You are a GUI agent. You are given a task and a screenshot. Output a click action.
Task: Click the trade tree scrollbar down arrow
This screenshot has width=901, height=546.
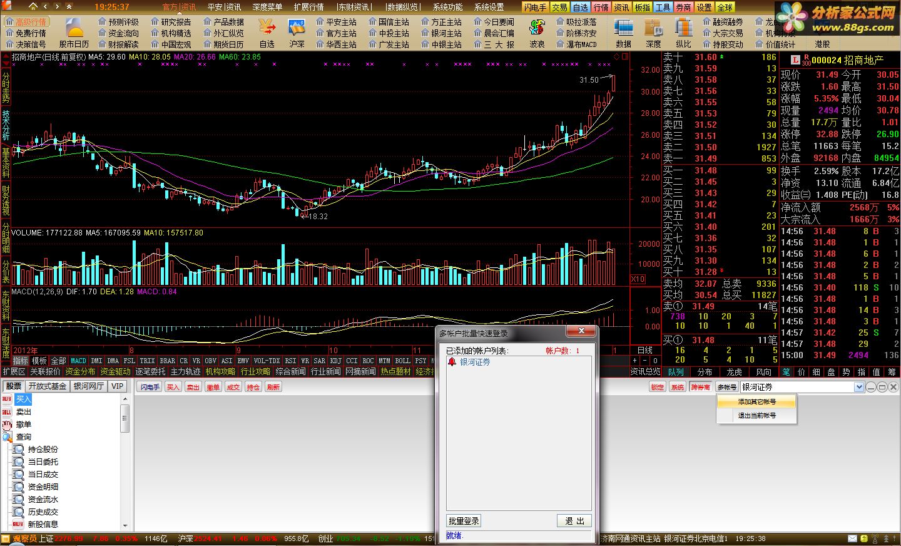tap(125, 526)
